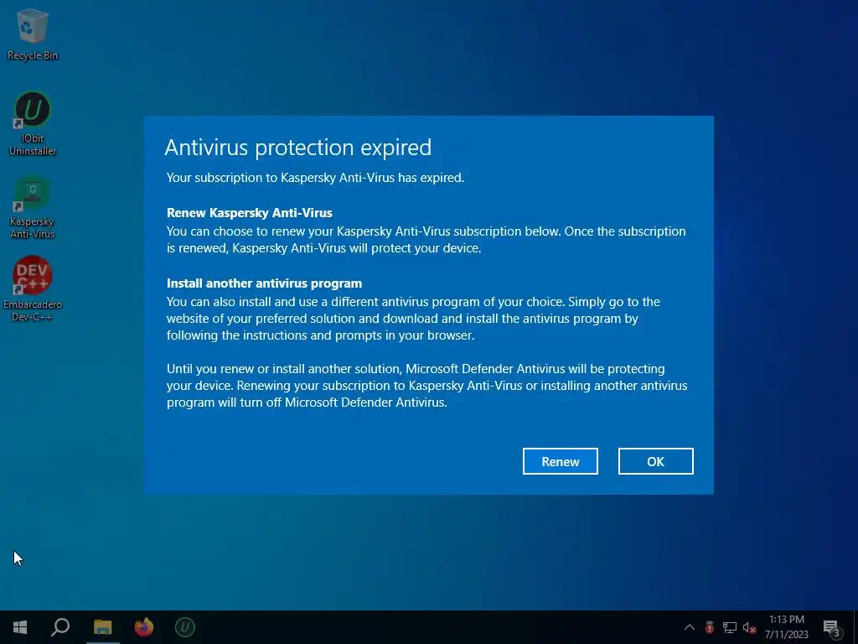Open the clock showing 1:13 PM
The height and width of the screenshot is (644, 858).
pos(786,627)
